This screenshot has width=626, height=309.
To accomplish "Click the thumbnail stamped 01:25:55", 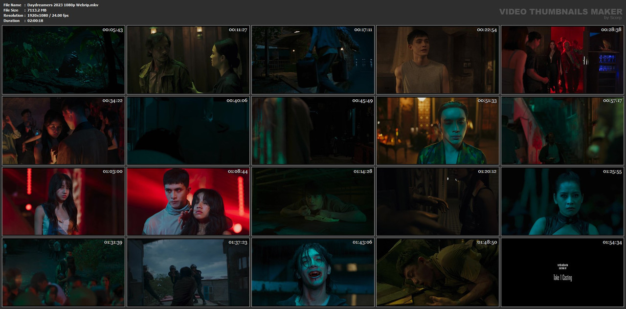I will point(562,201).
